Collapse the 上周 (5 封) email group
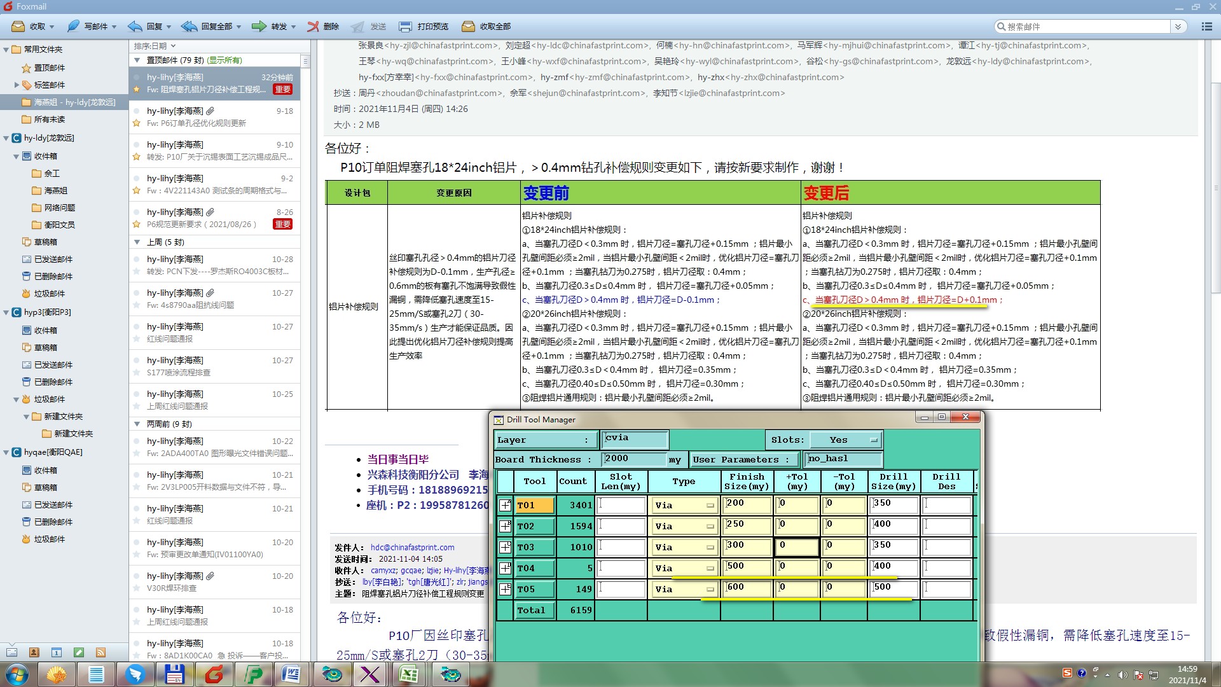Screen dimensions: 1221x687 pyautogui.click(x=137, y=242)
